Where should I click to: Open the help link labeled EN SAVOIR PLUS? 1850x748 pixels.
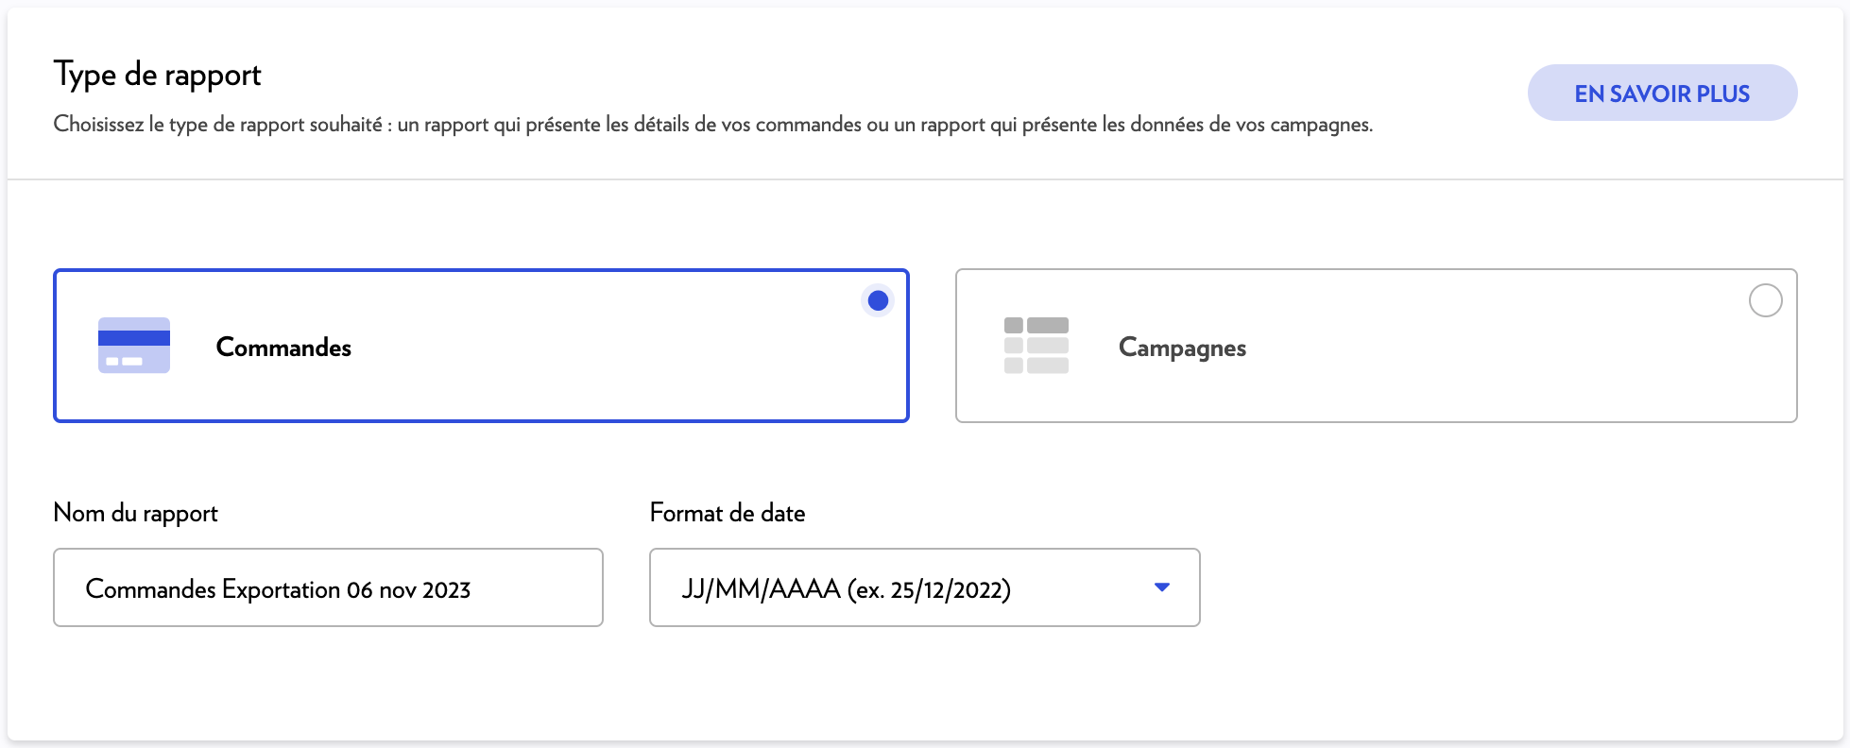click(1662, 93)
